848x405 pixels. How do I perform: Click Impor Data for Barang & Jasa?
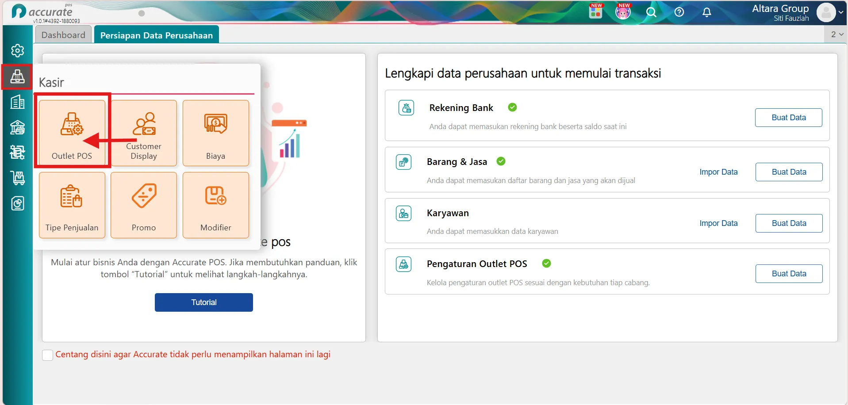tap(718, 172)
